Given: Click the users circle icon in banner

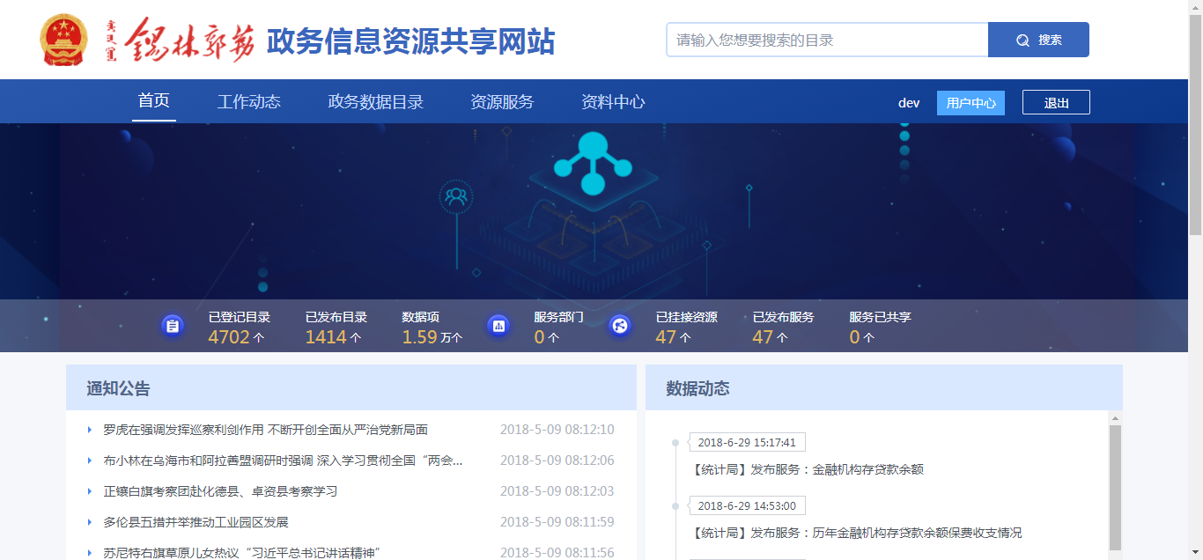Looking at the screenshot, I should [456, 196].
